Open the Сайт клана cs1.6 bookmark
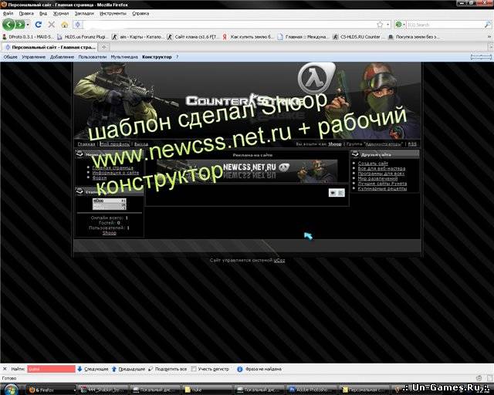Image resolution: width=494 pixels, height=395 pixels. coord(192,37)
